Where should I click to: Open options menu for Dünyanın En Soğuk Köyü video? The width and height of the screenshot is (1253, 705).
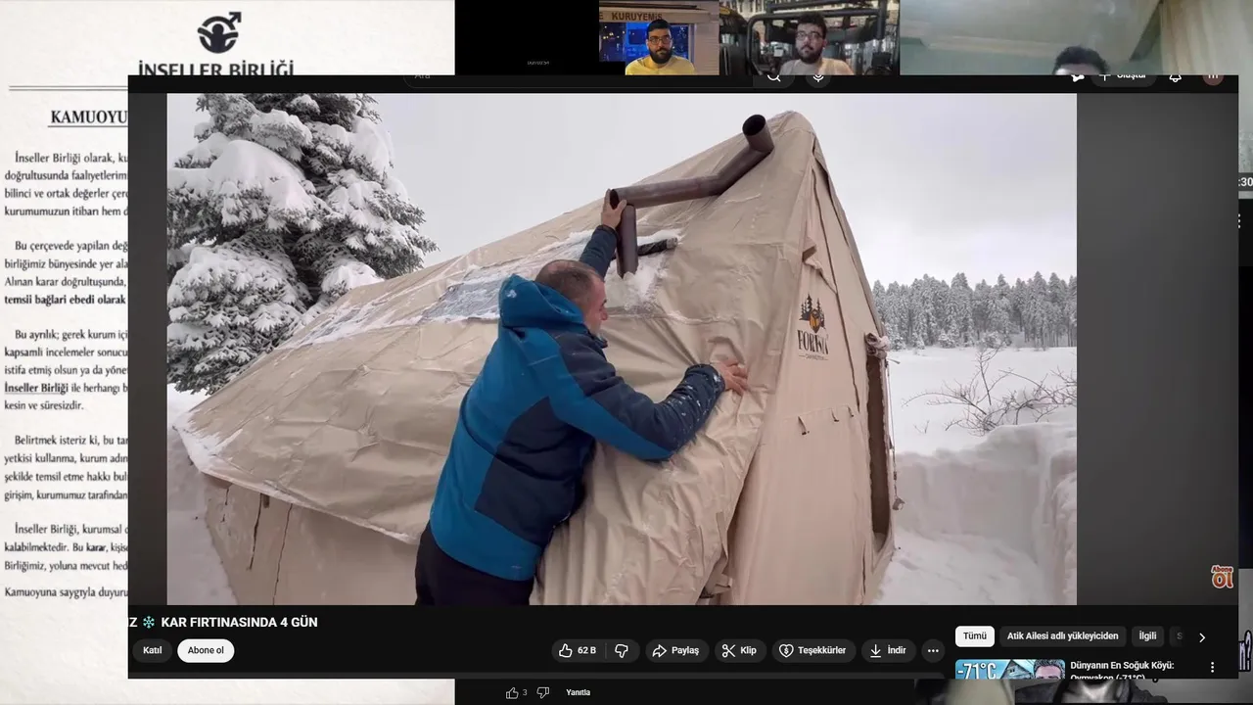(1212, 668)
